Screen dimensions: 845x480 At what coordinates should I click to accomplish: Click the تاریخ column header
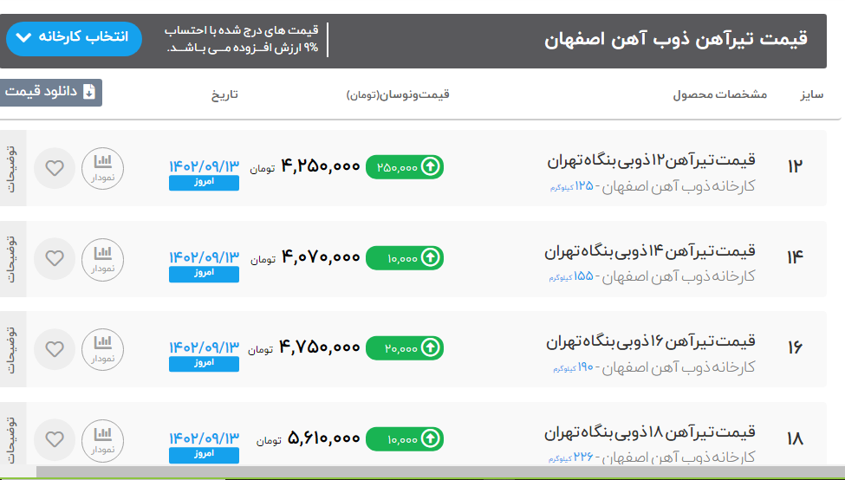(224, 94)
